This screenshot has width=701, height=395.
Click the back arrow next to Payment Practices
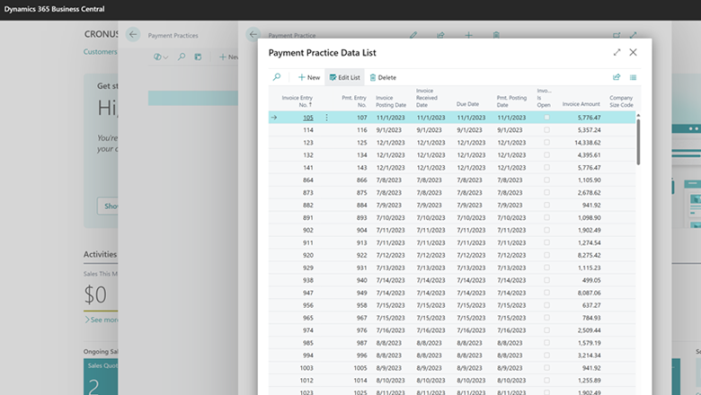[133, 35]
